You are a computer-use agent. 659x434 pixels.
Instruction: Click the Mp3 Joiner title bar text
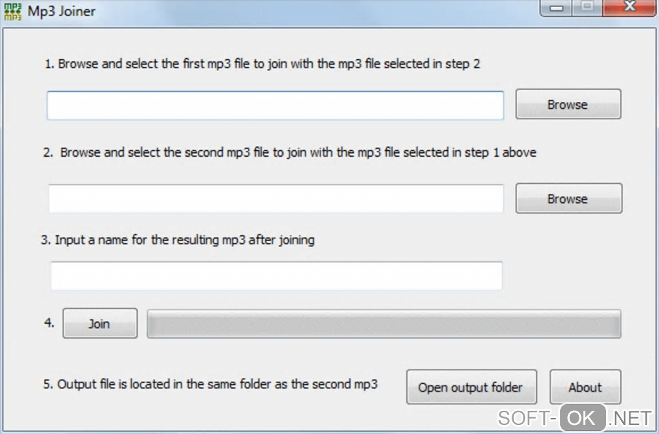(x=61, y=12)
